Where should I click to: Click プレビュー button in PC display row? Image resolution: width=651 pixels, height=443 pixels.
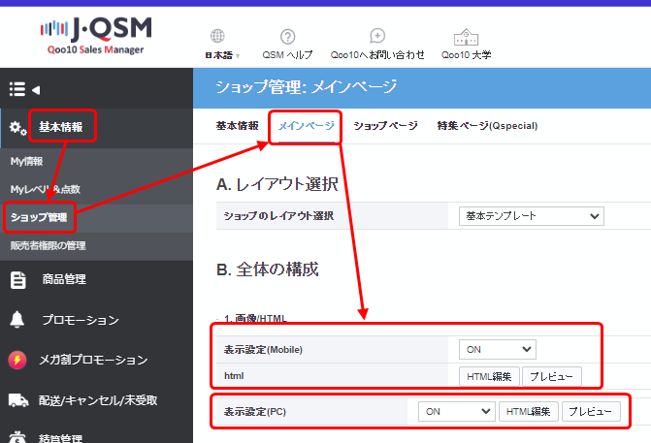click(x=591, y=411)
